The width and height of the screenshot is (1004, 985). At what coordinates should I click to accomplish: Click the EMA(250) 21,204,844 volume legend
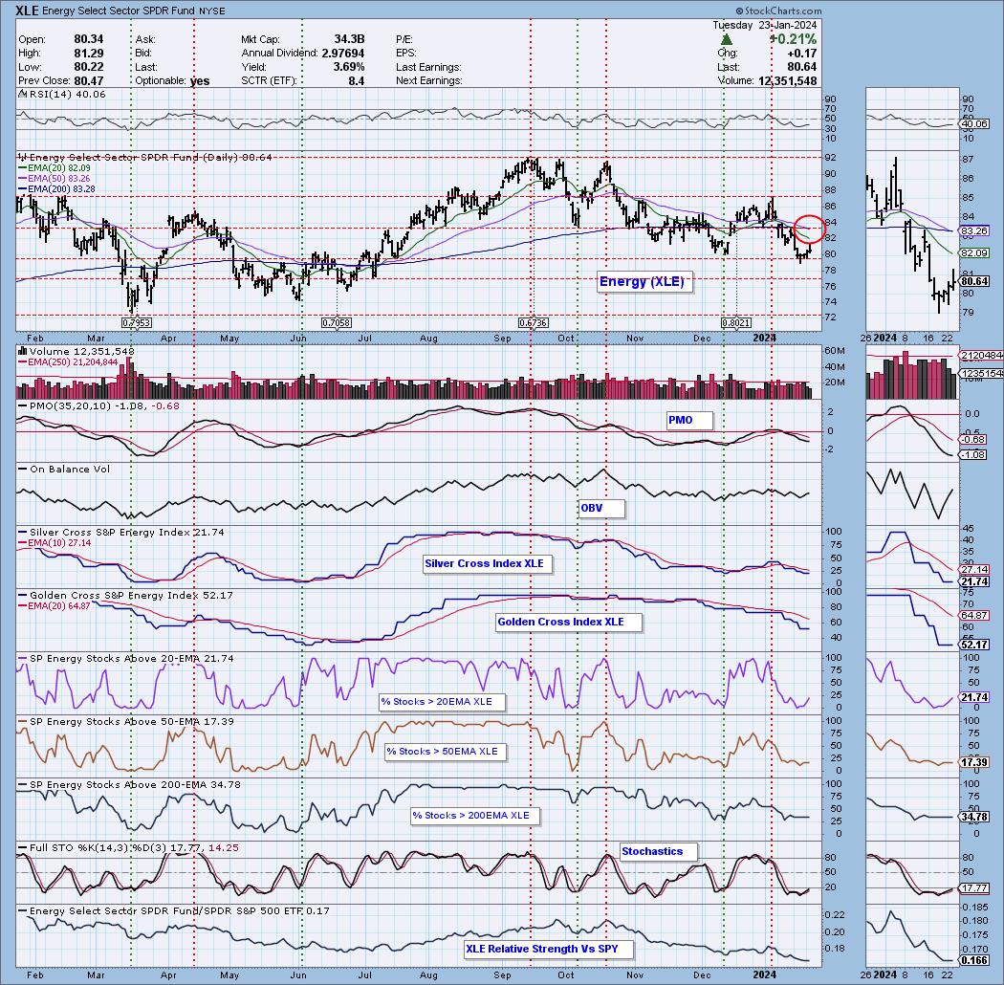point(68,362)
